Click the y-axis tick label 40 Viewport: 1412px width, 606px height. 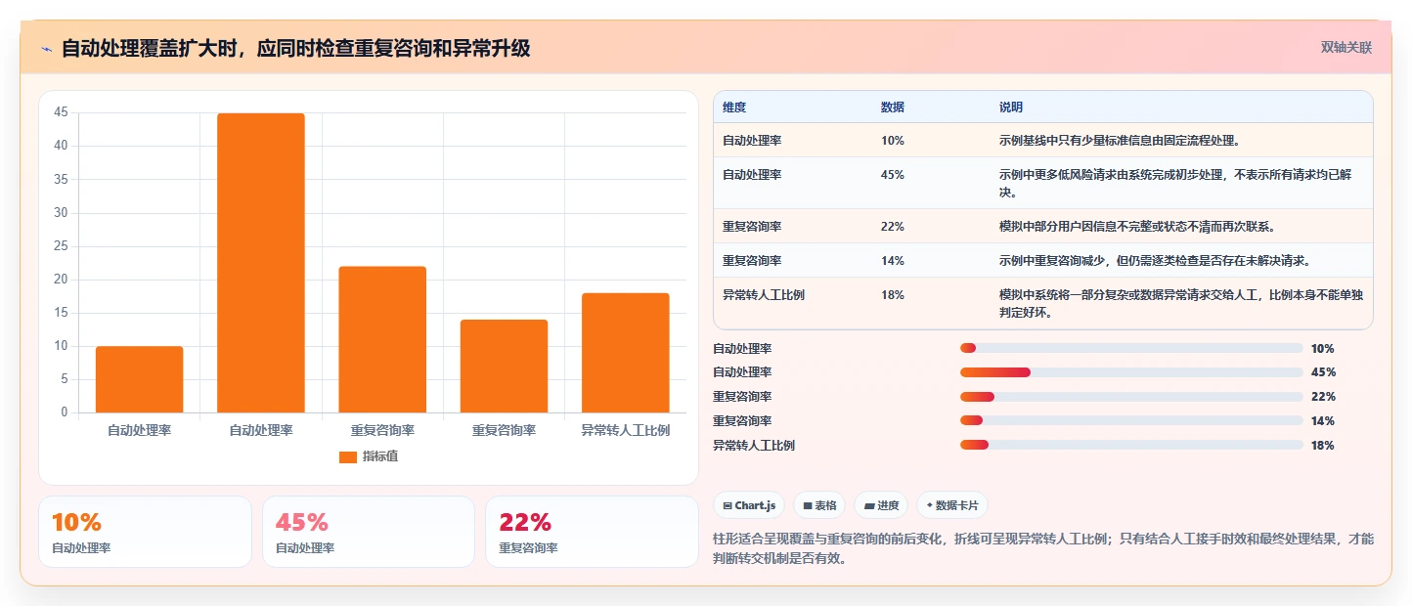tap(61, 146)
